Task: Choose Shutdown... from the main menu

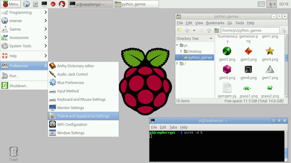Action: (24, 86)
